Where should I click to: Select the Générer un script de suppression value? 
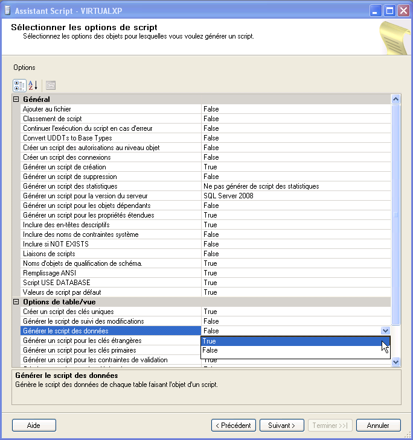(296, 177)
